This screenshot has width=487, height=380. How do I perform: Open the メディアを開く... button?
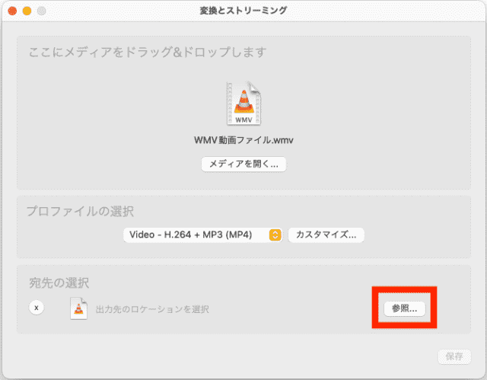(243, 164)
